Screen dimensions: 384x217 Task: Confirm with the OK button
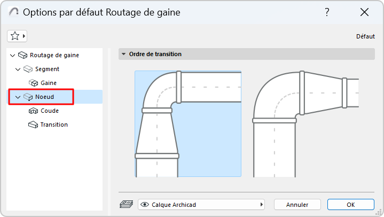tap(350, 204)
